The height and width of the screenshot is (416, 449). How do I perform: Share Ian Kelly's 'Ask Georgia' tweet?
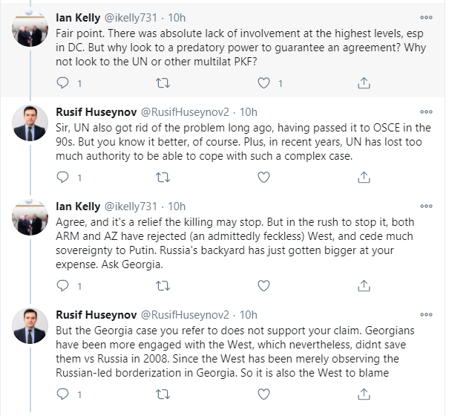click(364, 285)
